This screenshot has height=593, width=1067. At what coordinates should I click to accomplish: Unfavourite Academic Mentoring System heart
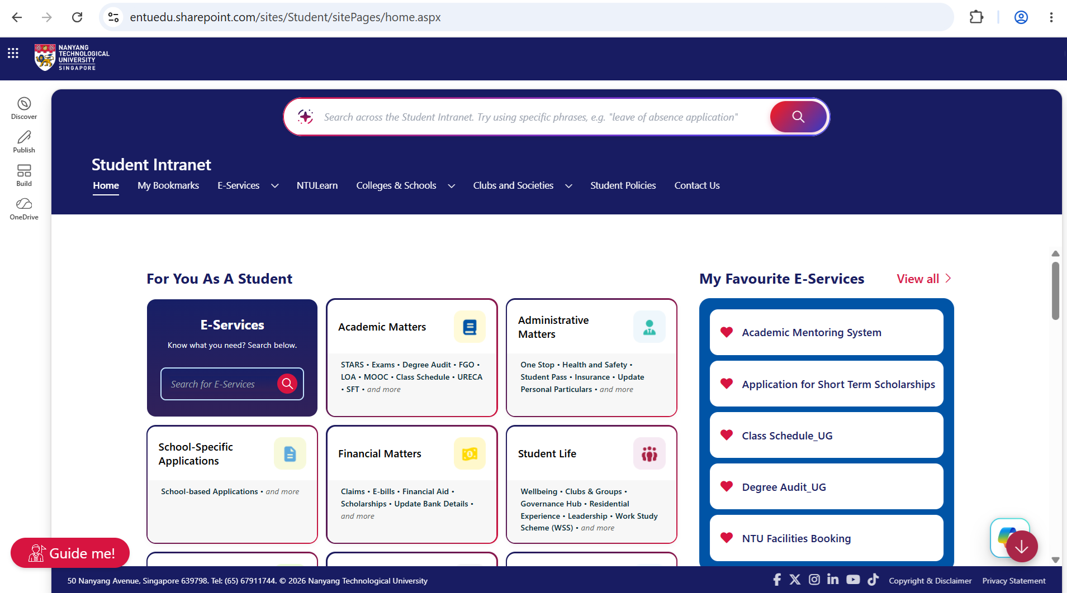tap(727, 332)
